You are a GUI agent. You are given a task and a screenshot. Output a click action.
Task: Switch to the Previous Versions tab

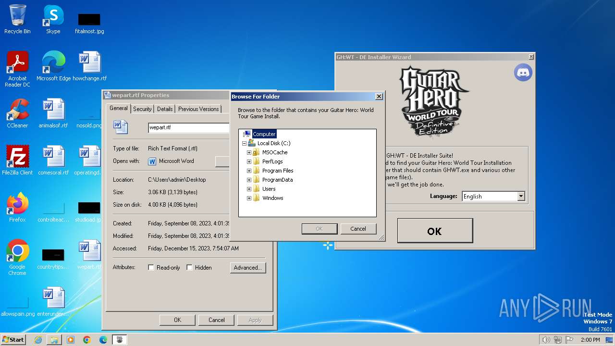point(198,109)
